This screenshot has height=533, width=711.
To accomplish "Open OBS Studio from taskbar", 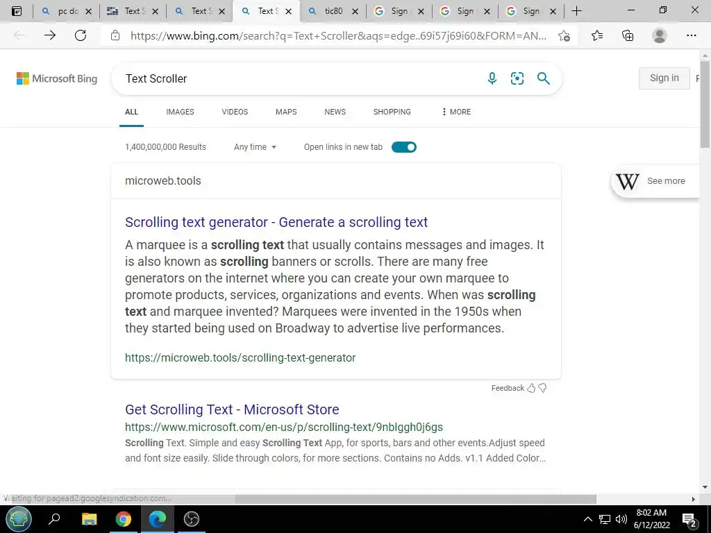I will tap(192, 519).
